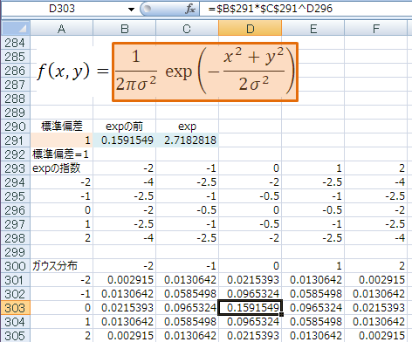Click cell A291 with value 1
Viewport: 412px width, 342px height.
click(x=61, y=140)
